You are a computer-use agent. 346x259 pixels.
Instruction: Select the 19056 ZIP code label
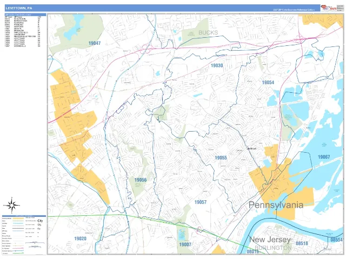tap(141, 180)
